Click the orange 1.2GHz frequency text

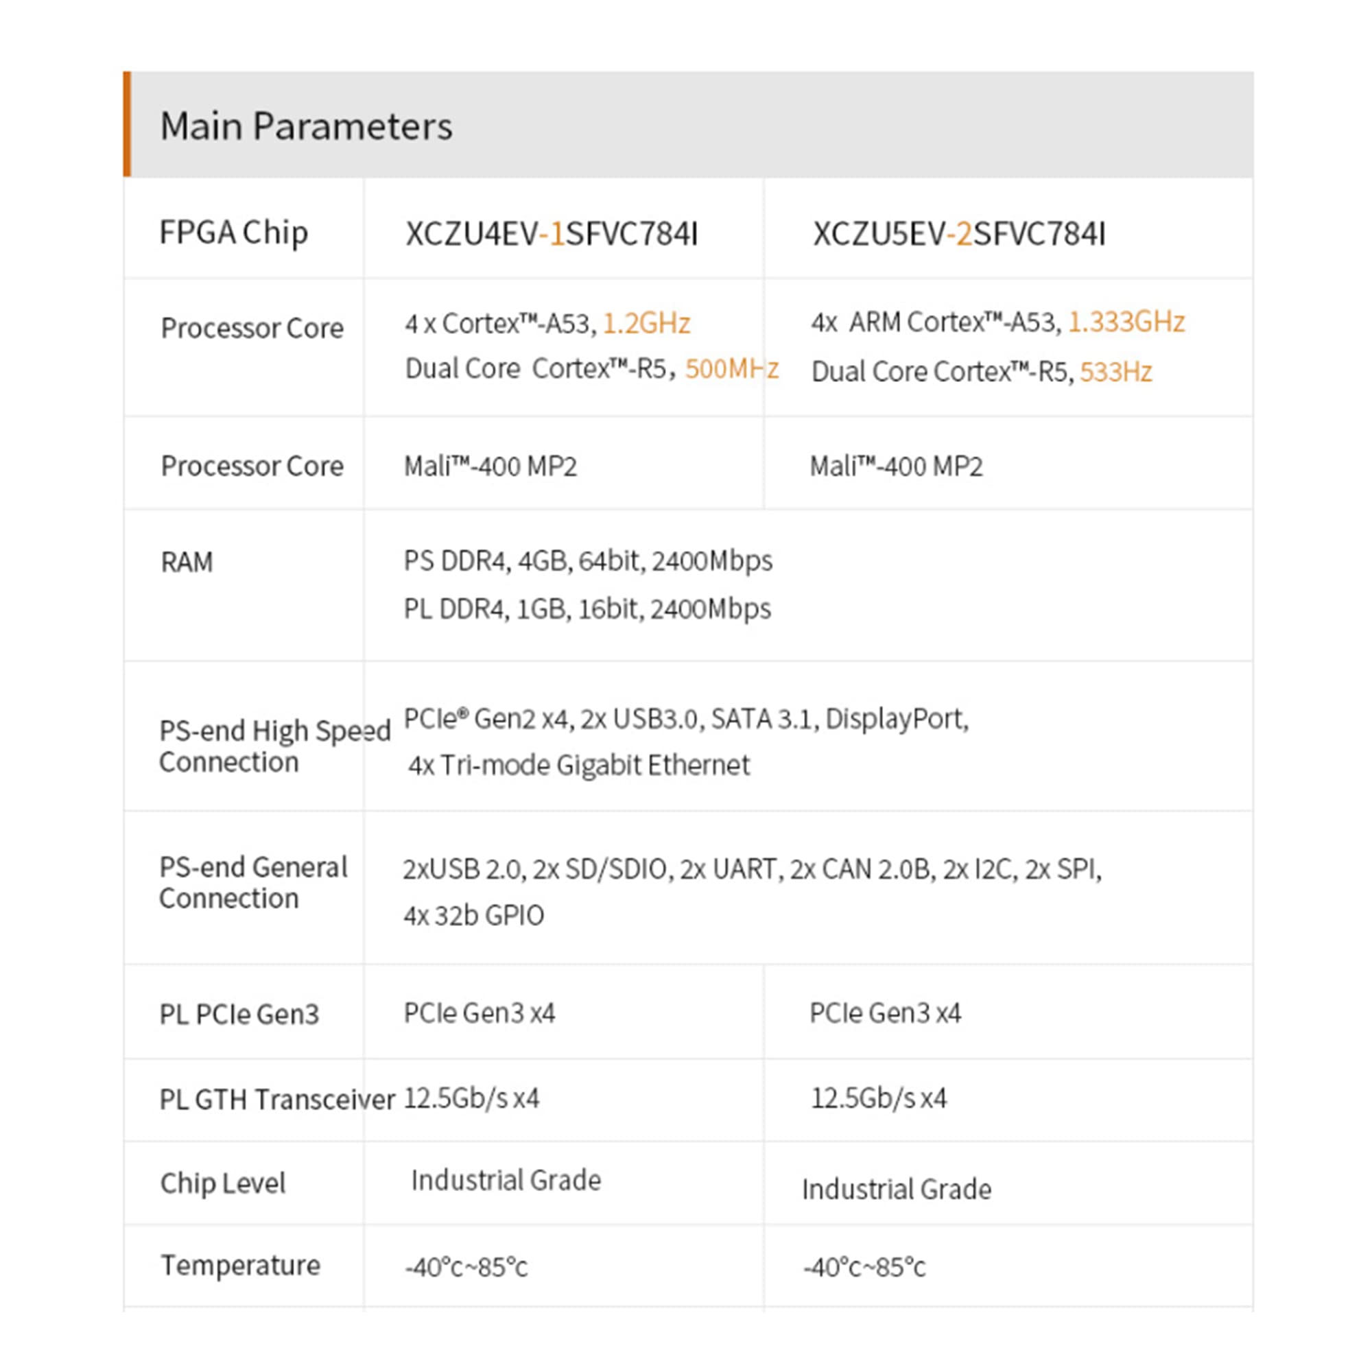coord(646,324)
